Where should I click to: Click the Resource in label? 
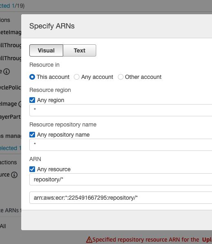coord(44,65)
